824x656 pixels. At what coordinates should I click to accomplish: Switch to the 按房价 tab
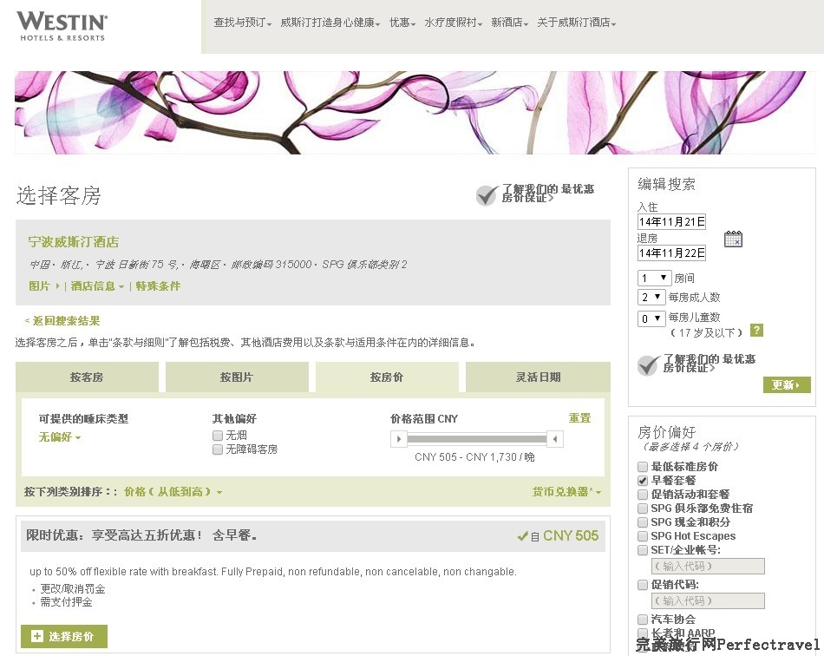[x=387, y=377]
